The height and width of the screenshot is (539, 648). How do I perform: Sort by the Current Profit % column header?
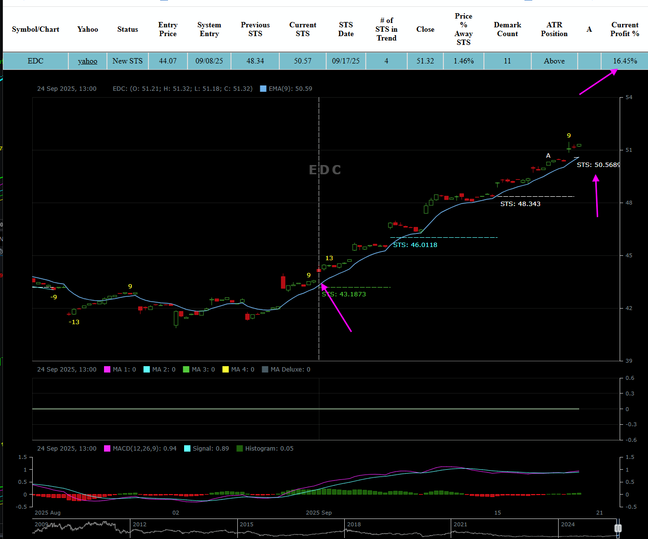[625, 29]
